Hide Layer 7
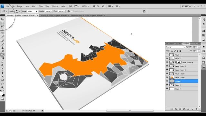206x116 pixels. point(167,81)
